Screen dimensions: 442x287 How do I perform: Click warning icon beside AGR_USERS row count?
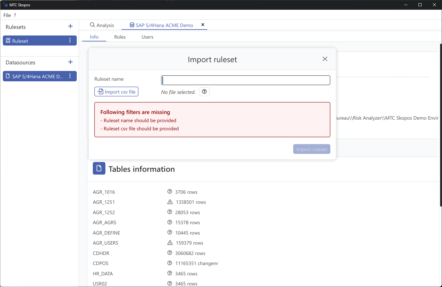[x=170, y=243]
